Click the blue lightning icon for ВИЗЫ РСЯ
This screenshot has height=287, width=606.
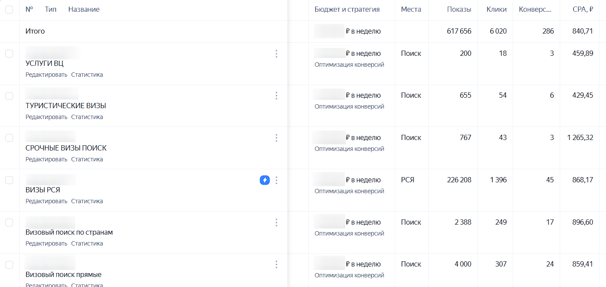pyautogui.click(x=265, y=180)
